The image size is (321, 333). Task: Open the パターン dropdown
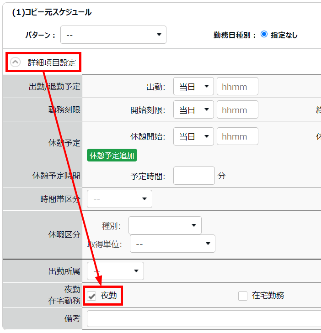point(113,35)
